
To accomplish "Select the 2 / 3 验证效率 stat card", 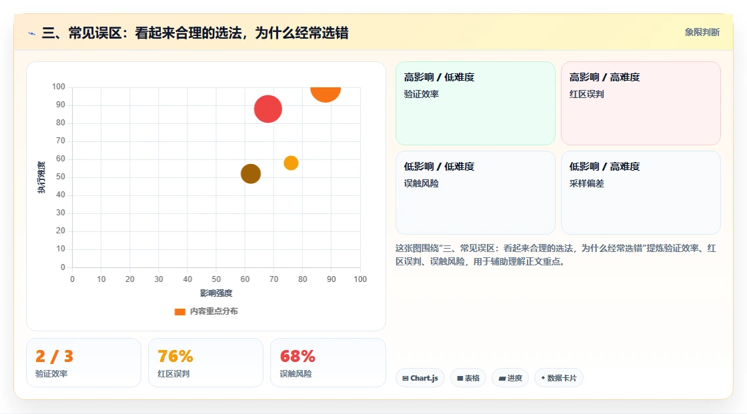I will 84,363.
